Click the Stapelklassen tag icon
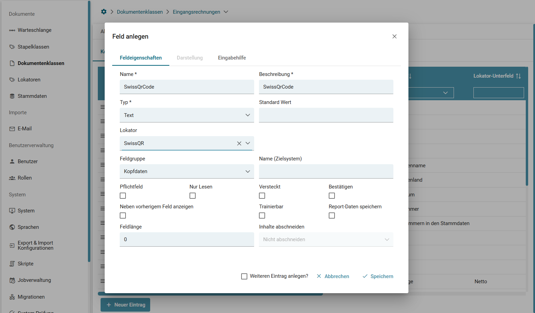Image resolution: width=535 pixels, height=313 pixels. pos(12,47)
